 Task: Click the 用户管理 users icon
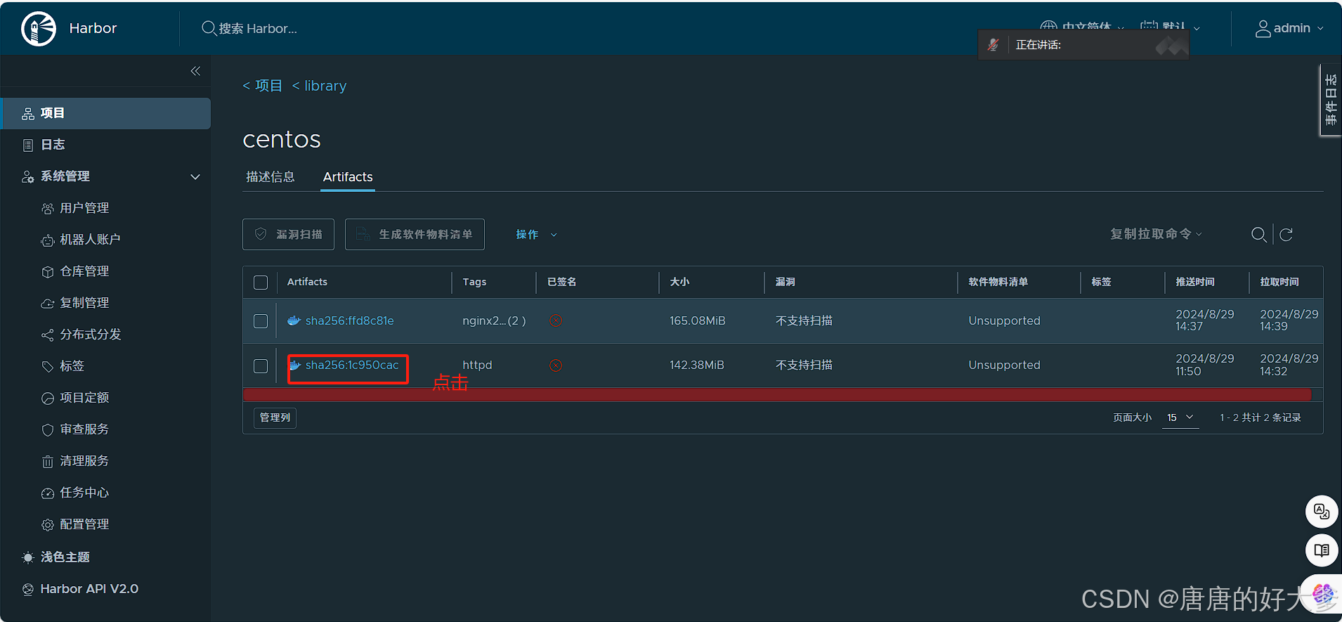48,208
